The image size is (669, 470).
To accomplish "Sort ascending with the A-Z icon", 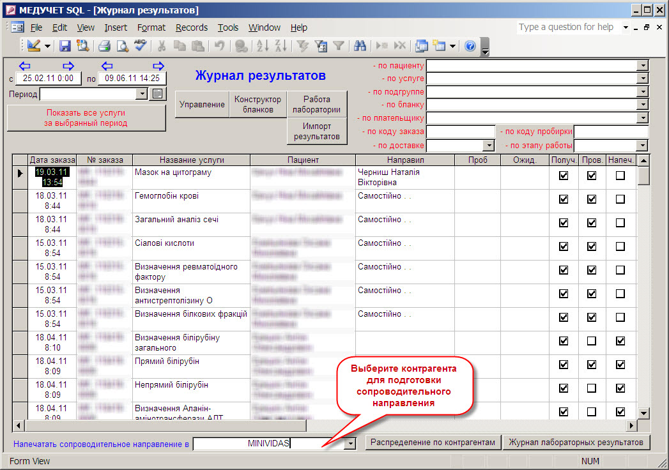I will (263, 45).
